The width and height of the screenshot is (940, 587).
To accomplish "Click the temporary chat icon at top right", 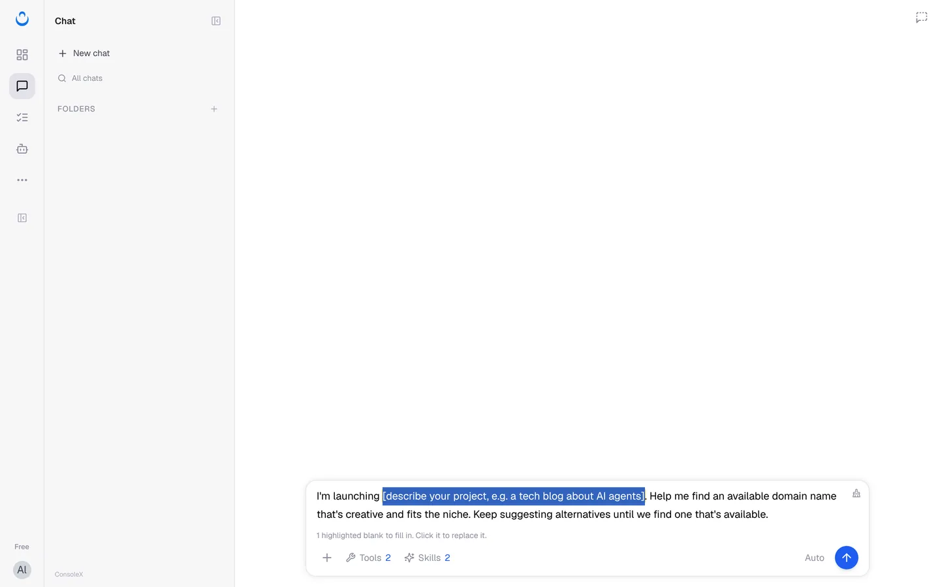I will pyautogui.click(x=922, y=18).
